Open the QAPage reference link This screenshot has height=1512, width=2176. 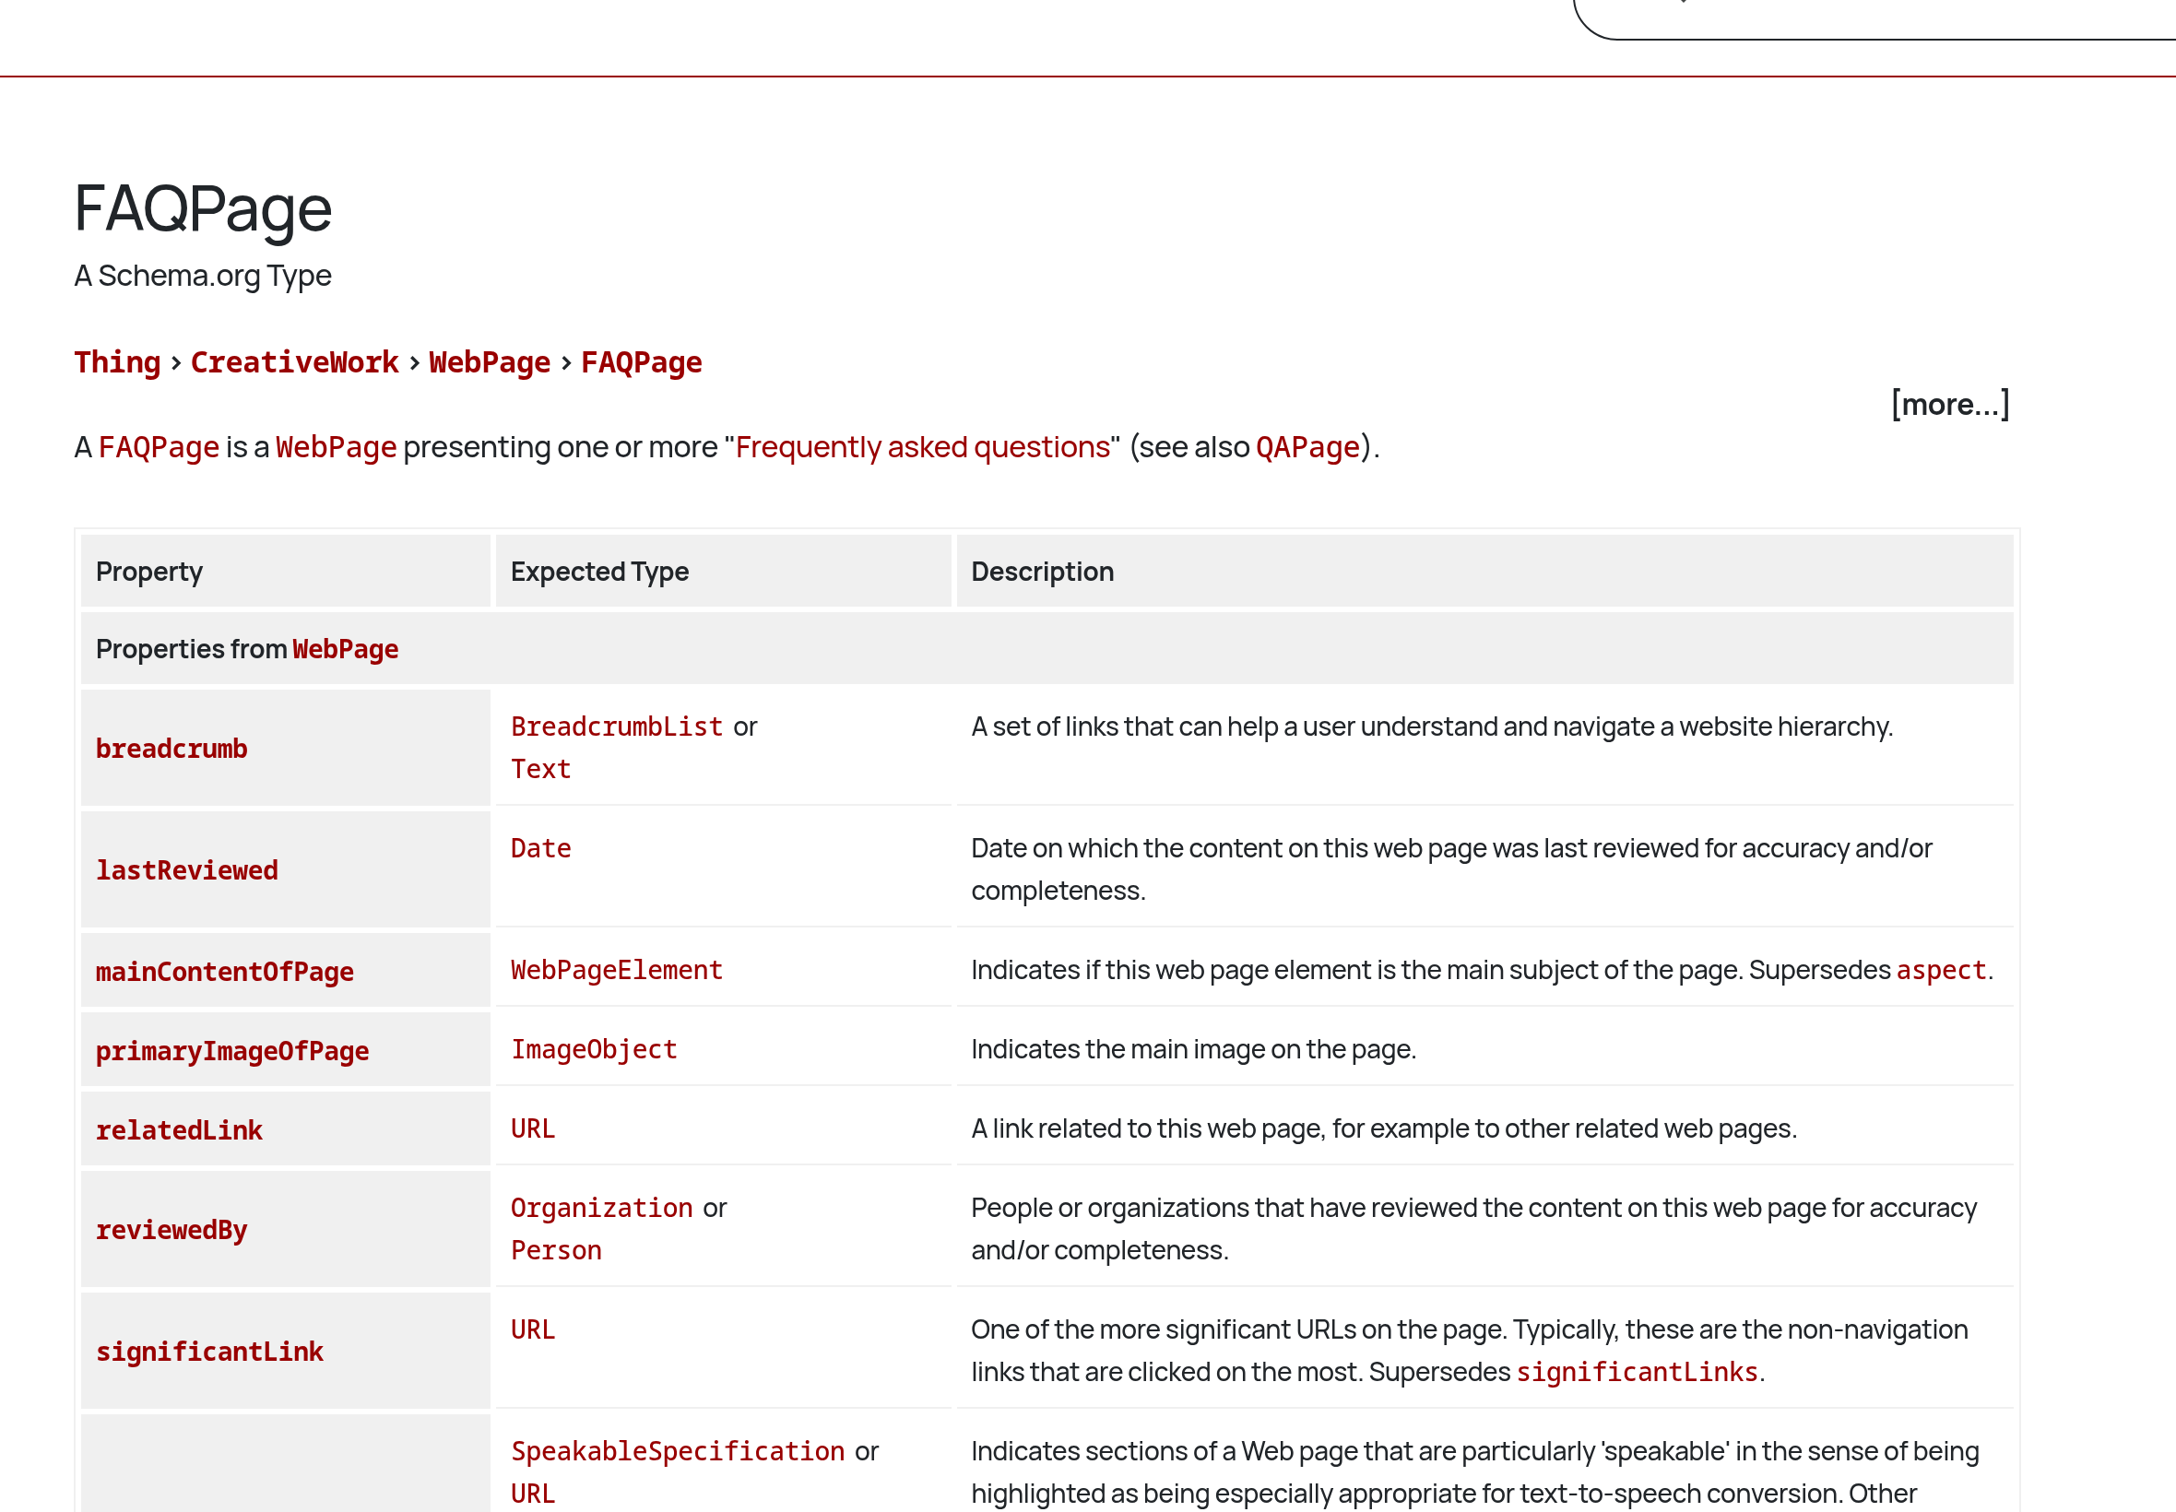[x=1307, y=447]
